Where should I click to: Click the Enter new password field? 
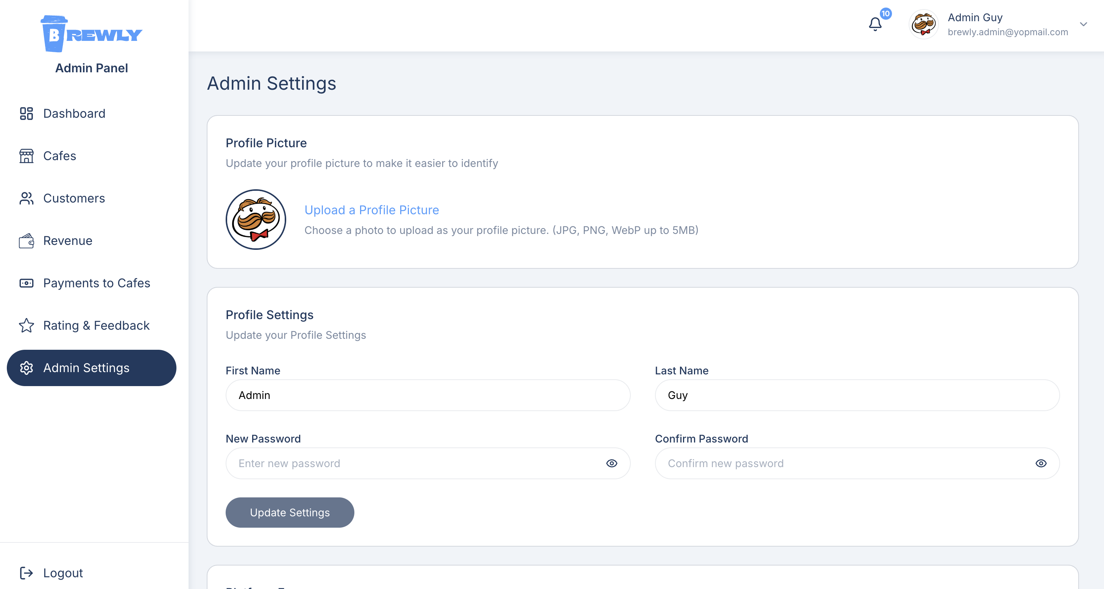pyautogui.click(x=428, y=463)
